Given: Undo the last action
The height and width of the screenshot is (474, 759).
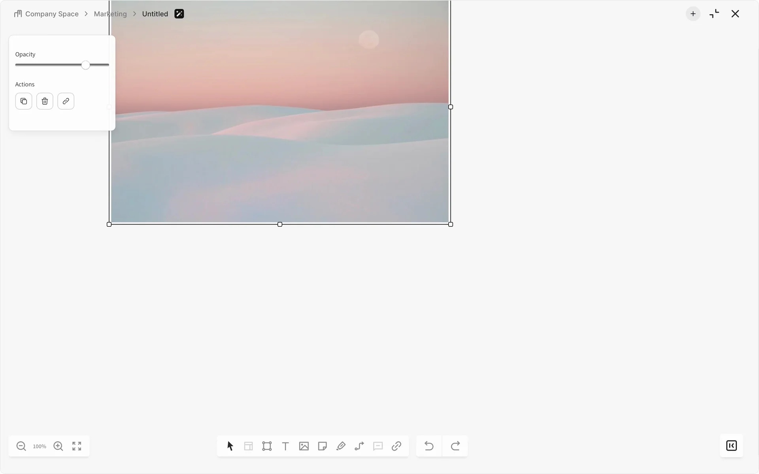Looking at the screenshot, I should click(429, 446).
